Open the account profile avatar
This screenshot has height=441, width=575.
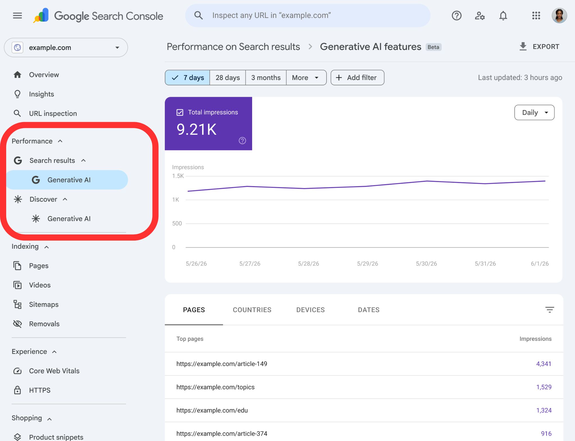[559, 16]
